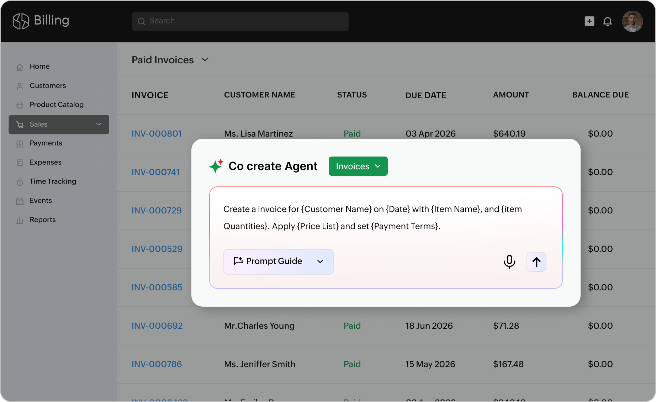Open invoice INV-000529
This screenshot has height=402, width=656.
pos(157,249)
